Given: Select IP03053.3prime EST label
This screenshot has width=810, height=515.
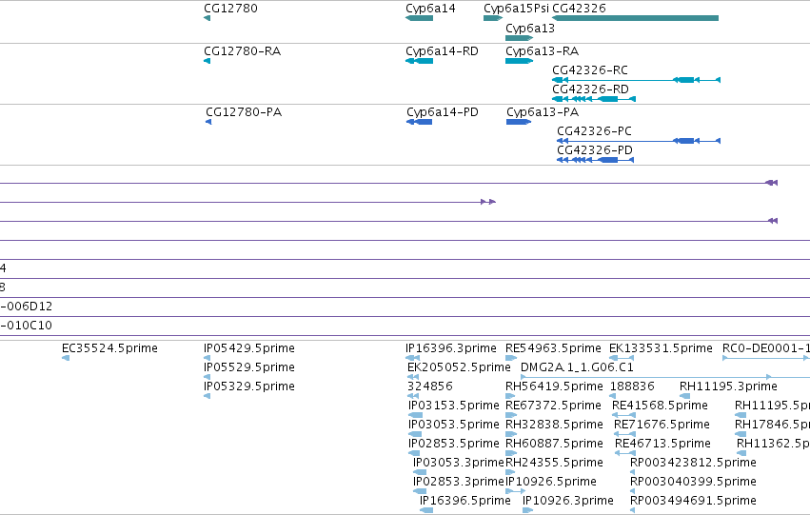Looking at the screenshot, I should [458, 463].
